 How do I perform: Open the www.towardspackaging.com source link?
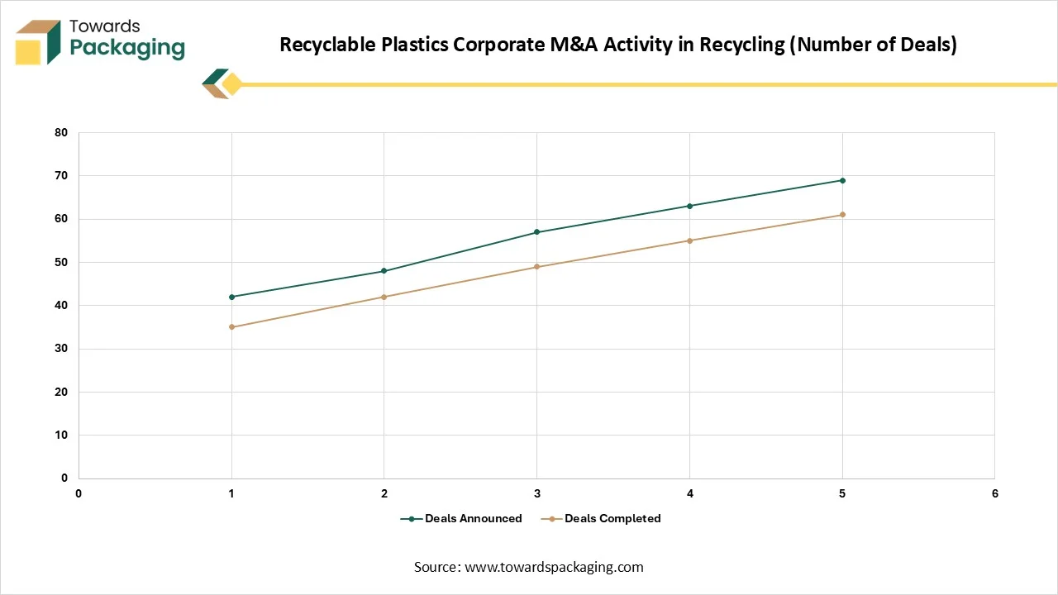[554, 567]
